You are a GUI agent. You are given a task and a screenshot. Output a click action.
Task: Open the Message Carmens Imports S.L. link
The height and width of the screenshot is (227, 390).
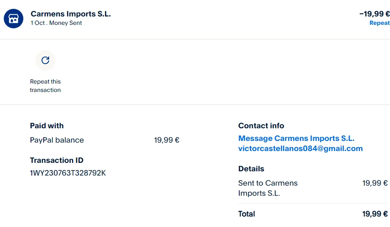296,138
